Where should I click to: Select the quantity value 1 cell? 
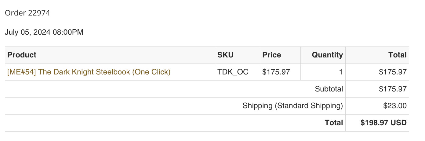pyautogui.click(x=340, y=72)
